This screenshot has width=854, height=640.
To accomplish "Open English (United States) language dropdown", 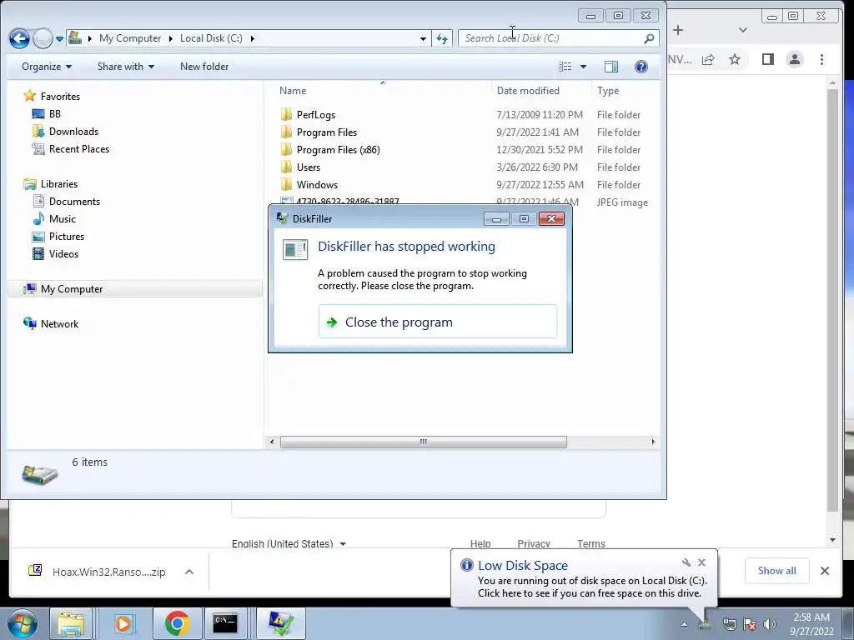I will pyautogui.click(x=289, y=543).
